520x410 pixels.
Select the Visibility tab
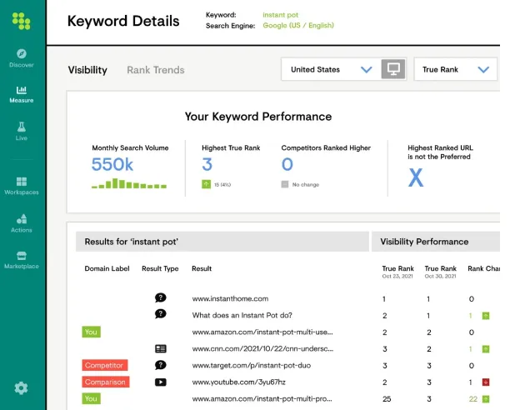87,70
